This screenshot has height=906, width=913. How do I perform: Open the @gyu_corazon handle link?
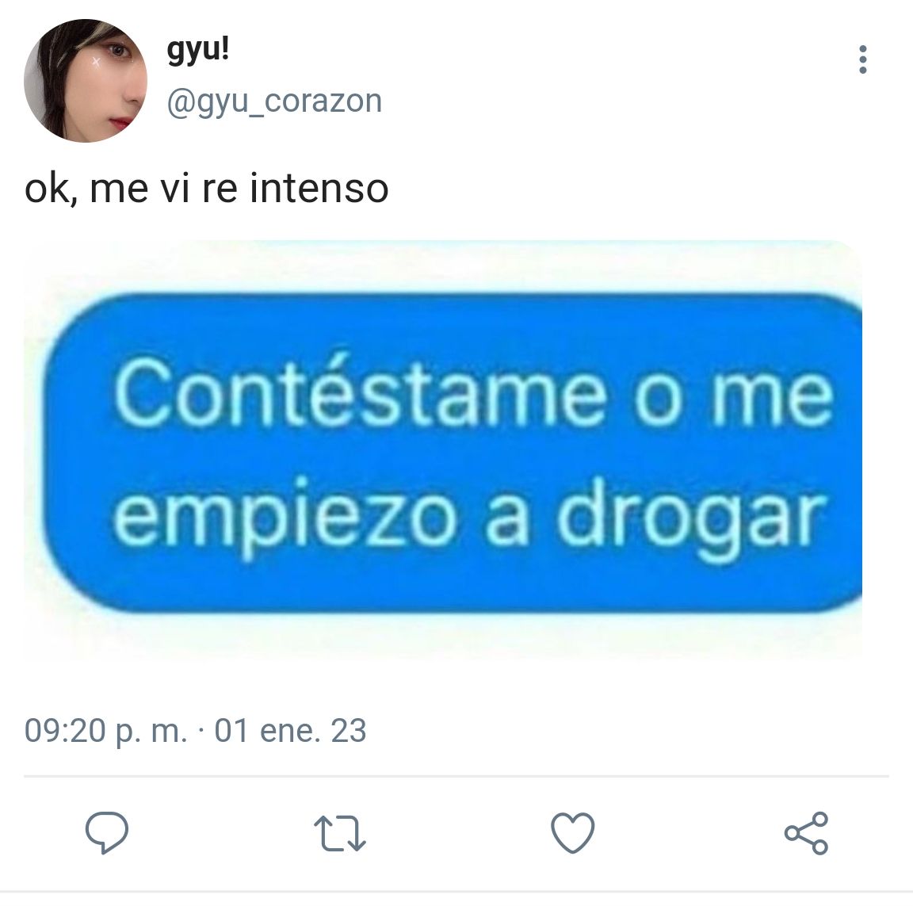pos(274,101)
